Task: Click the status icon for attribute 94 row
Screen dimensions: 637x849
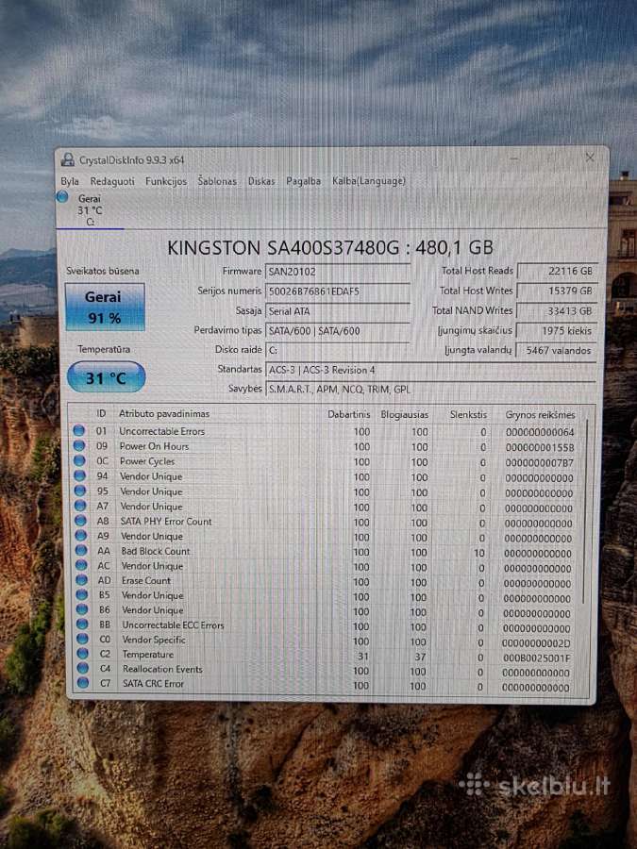Action: click(x=79, y=476)
